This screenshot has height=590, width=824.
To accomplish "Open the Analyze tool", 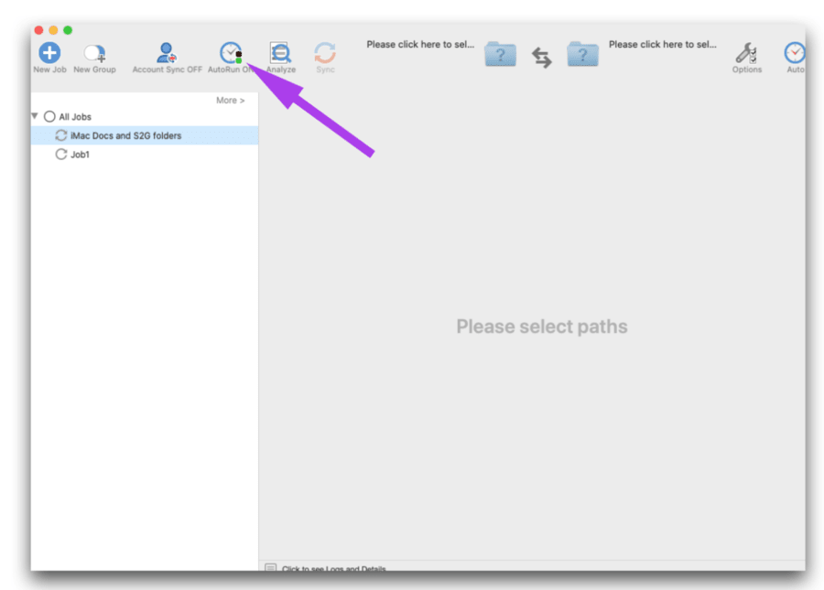I will coord(280,52).
